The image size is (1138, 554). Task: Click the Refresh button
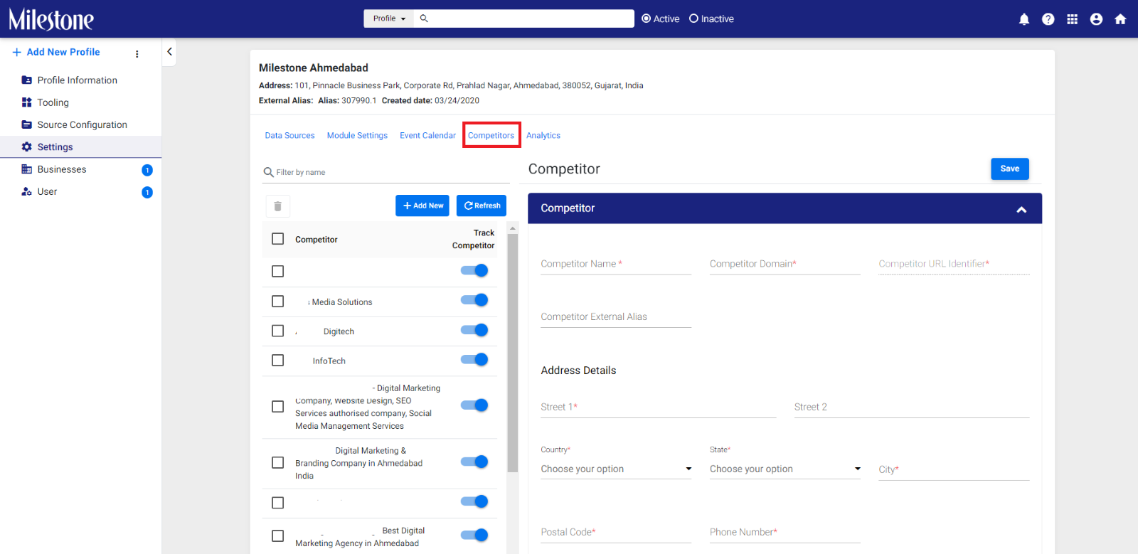coord(482,206)
